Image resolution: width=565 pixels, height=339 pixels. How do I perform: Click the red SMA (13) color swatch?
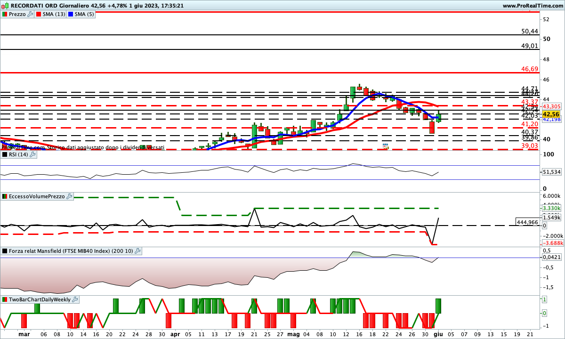coord(40,14)
